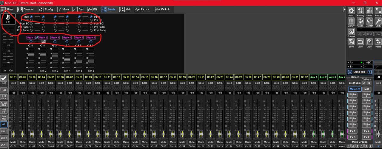Click the Auto Mix Y button
Image resolution: width=382 pixels, height=149 pixels.
pyautogui.click(x=370, y=72)
